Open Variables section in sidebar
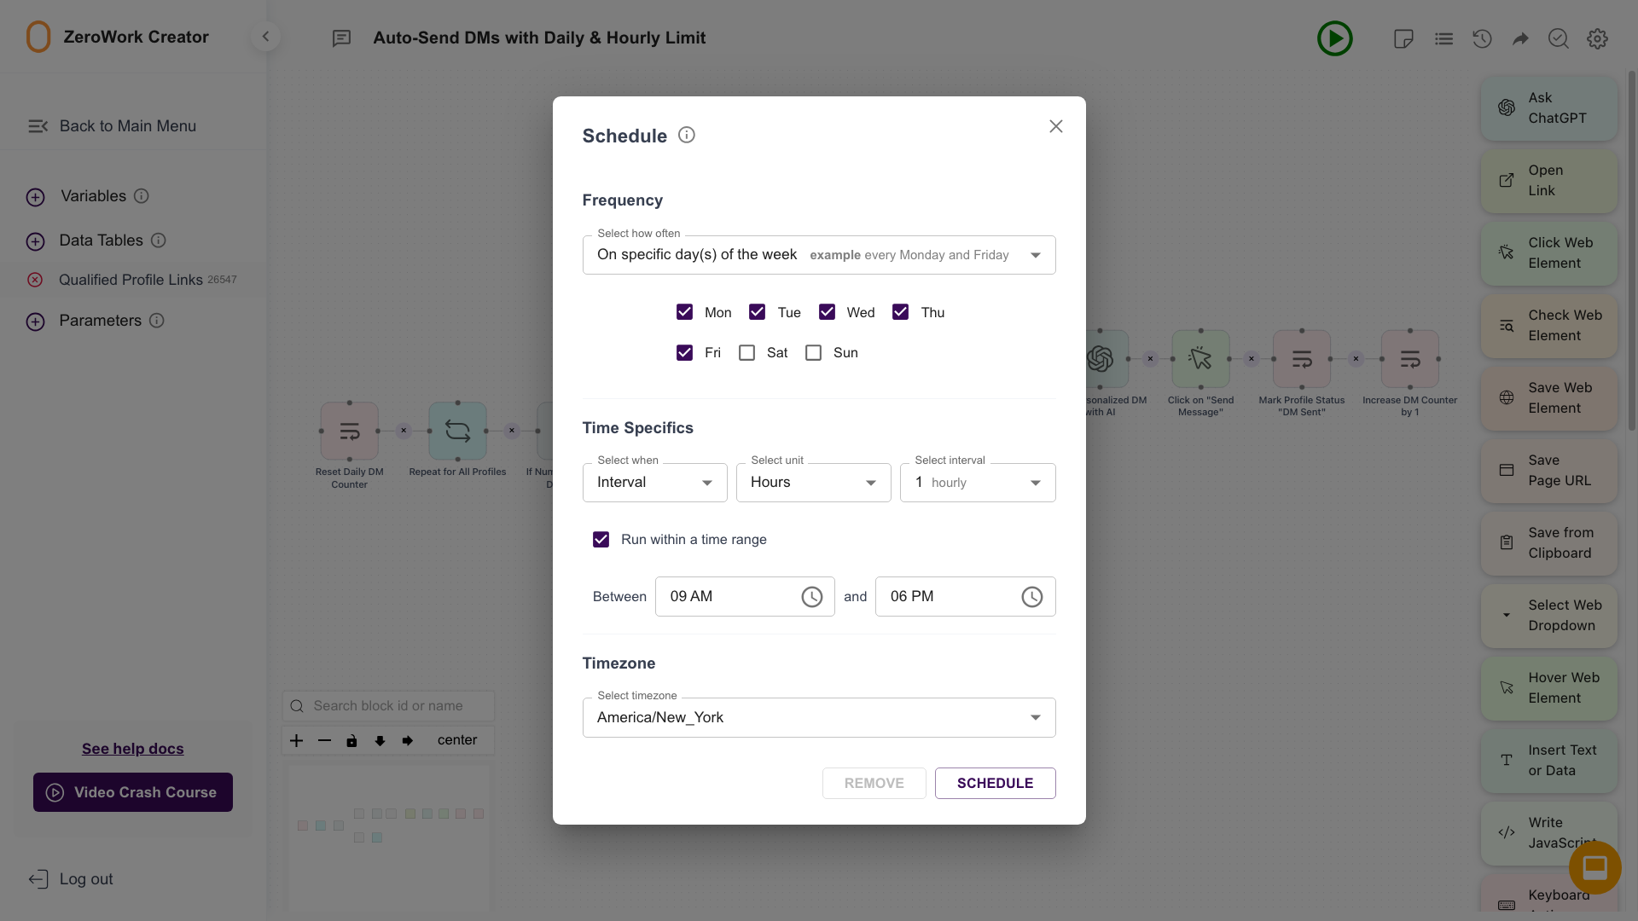The image size is (1638, 921). 93,195
